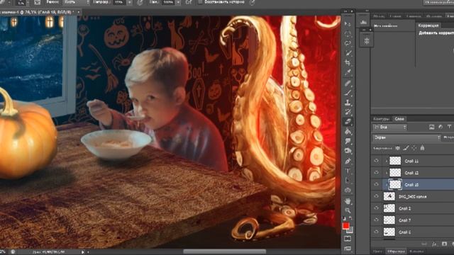
Task: Hide layer Слой 7
Action: click(x=376, y=220)
